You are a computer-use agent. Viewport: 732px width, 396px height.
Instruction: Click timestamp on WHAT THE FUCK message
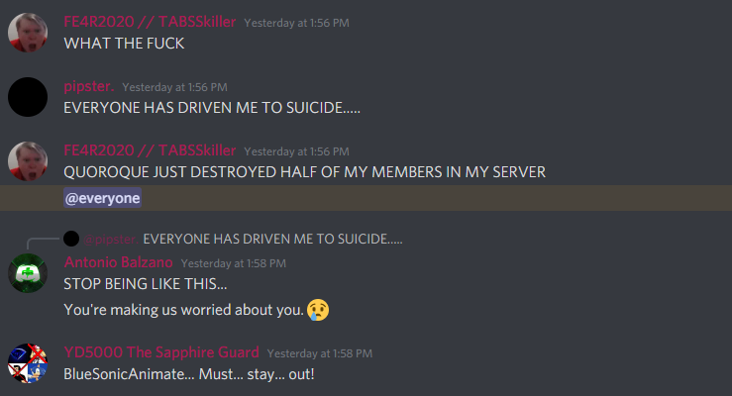[296, 23]
